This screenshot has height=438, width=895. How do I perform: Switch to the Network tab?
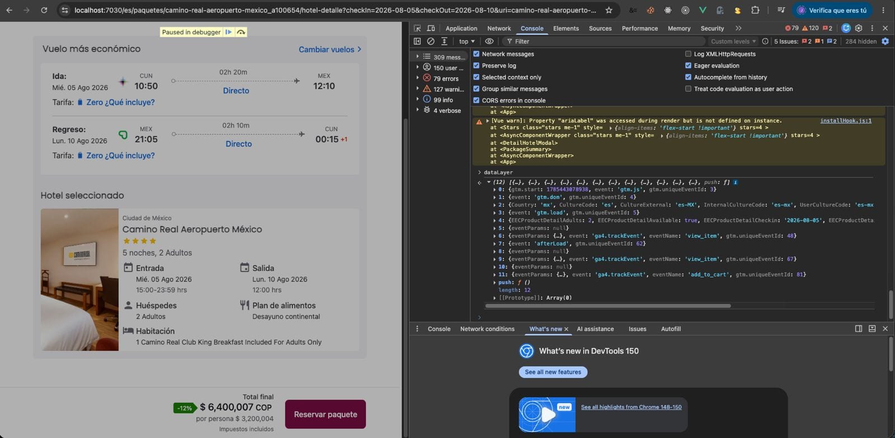(x=499, y=28)
